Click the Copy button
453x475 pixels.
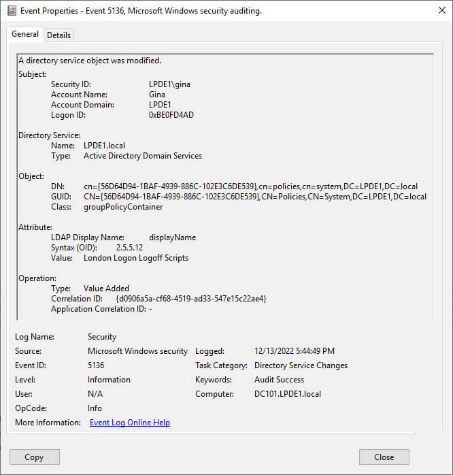point(35,457)
